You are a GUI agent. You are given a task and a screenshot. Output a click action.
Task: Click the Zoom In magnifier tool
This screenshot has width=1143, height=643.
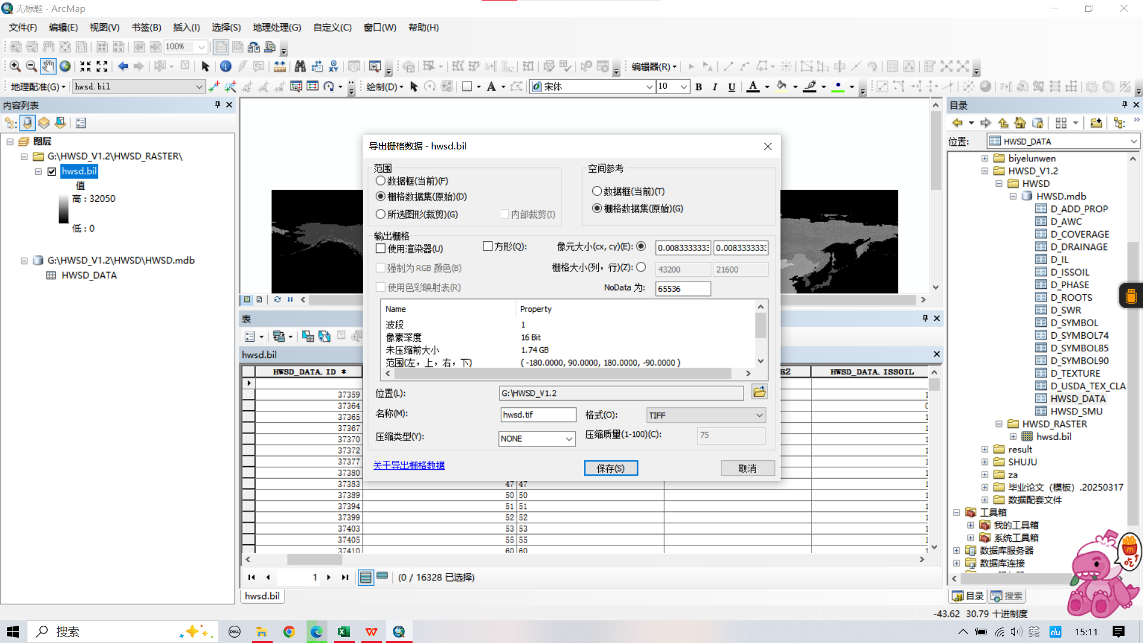tap(15, 67)
